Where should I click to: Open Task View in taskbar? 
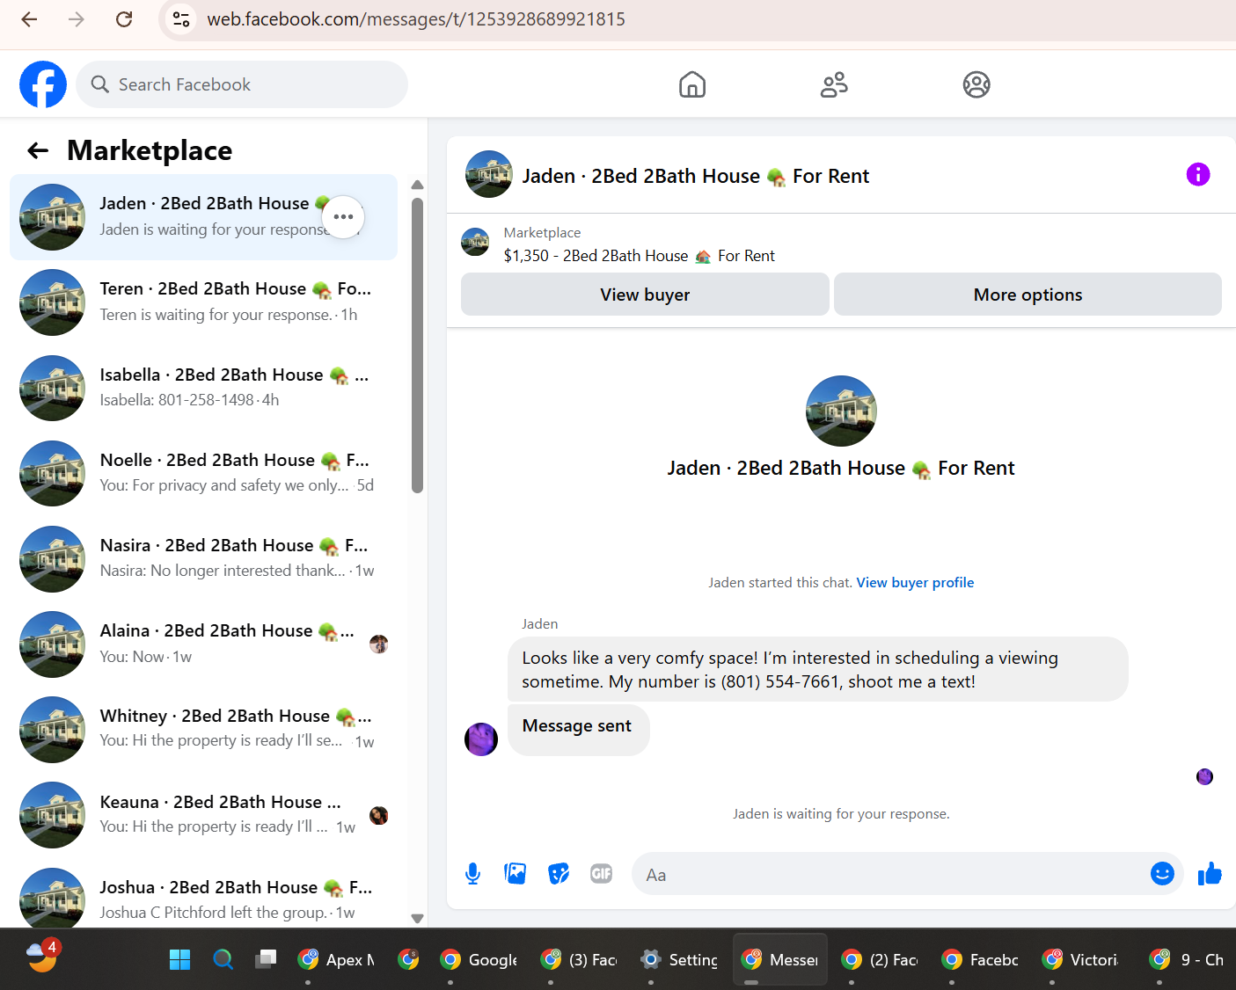(266, 959)
